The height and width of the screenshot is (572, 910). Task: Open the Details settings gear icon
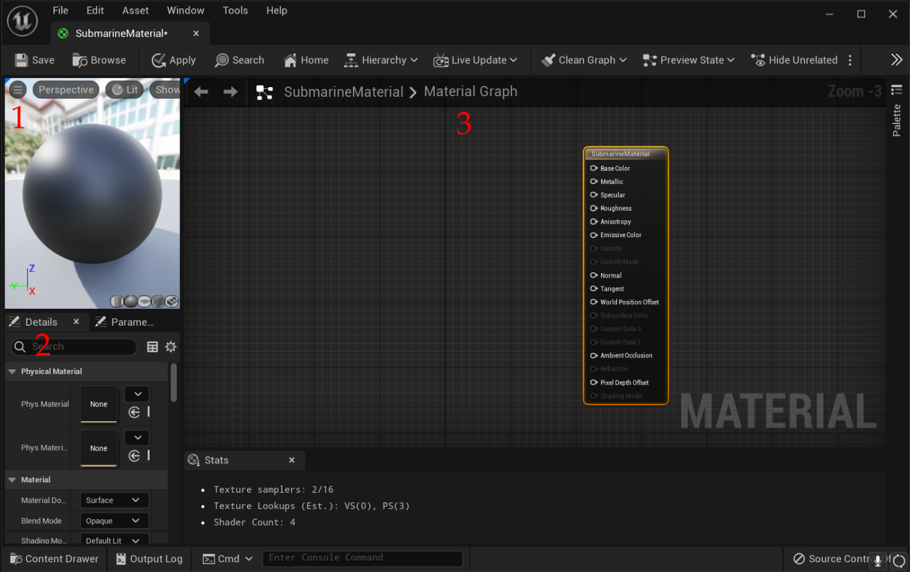tap(171, 346)
